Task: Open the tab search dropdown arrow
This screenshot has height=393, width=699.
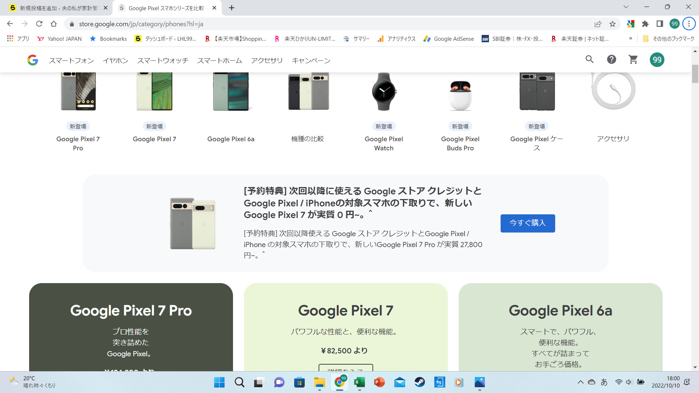Action: 626,7
